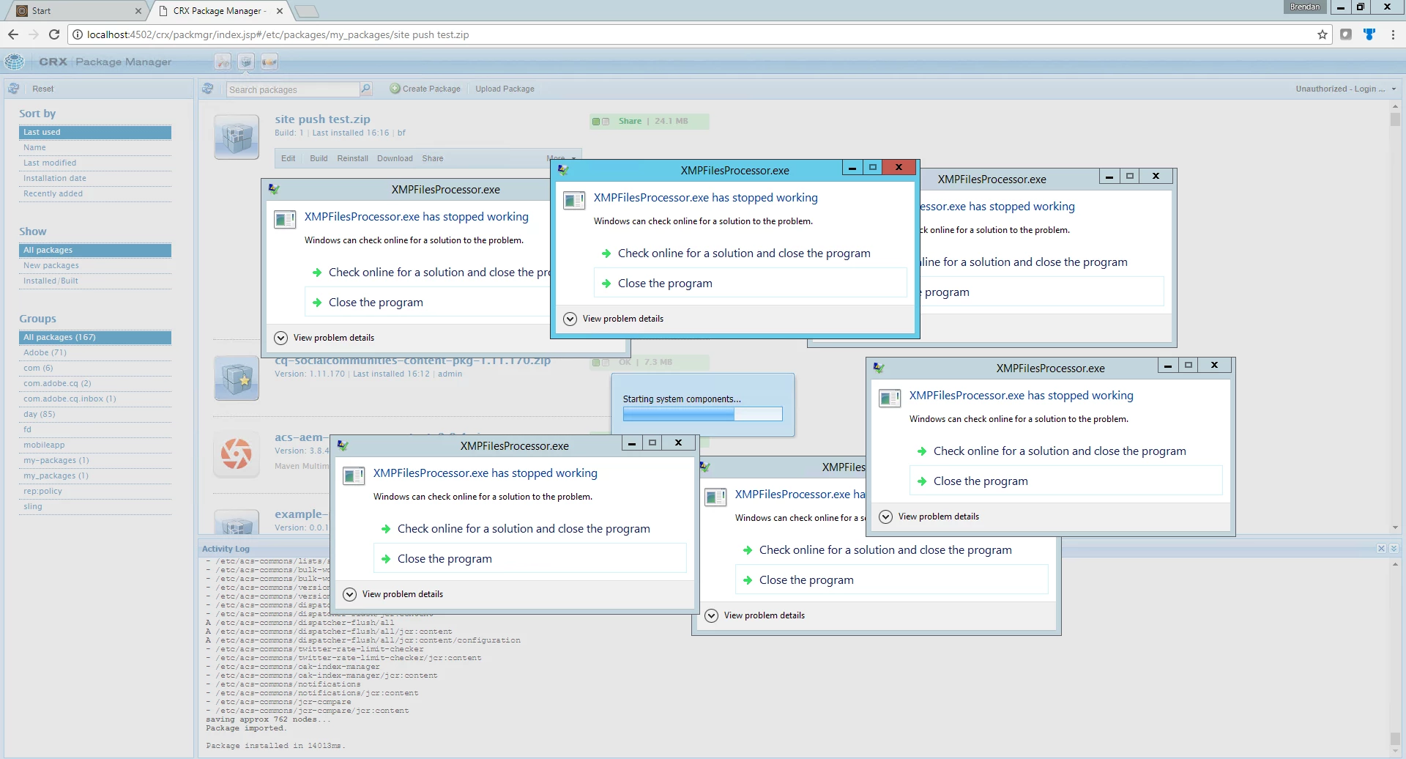Open the Package Share icon in header
The width and height of the screenshot is (1406, 759).
click(269, 62)
